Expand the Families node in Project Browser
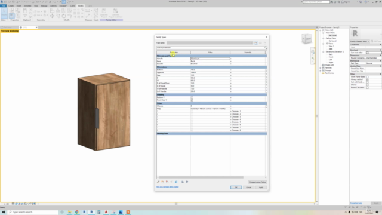The height and width of the screenshot is (215, 382). [321, 67]
